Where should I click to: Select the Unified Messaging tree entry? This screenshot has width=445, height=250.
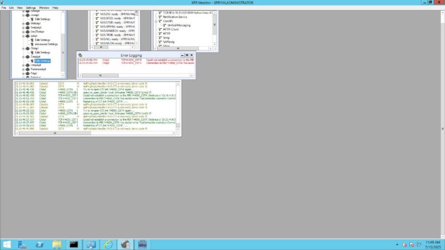(179, 25)
